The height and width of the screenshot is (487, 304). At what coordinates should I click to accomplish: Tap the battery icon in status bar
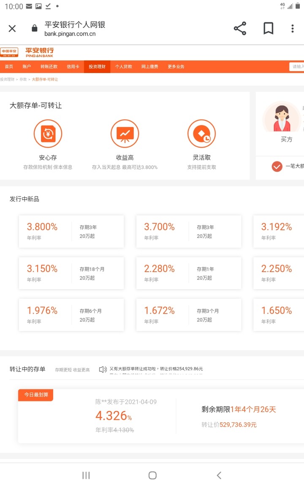(x=298, y=6)
